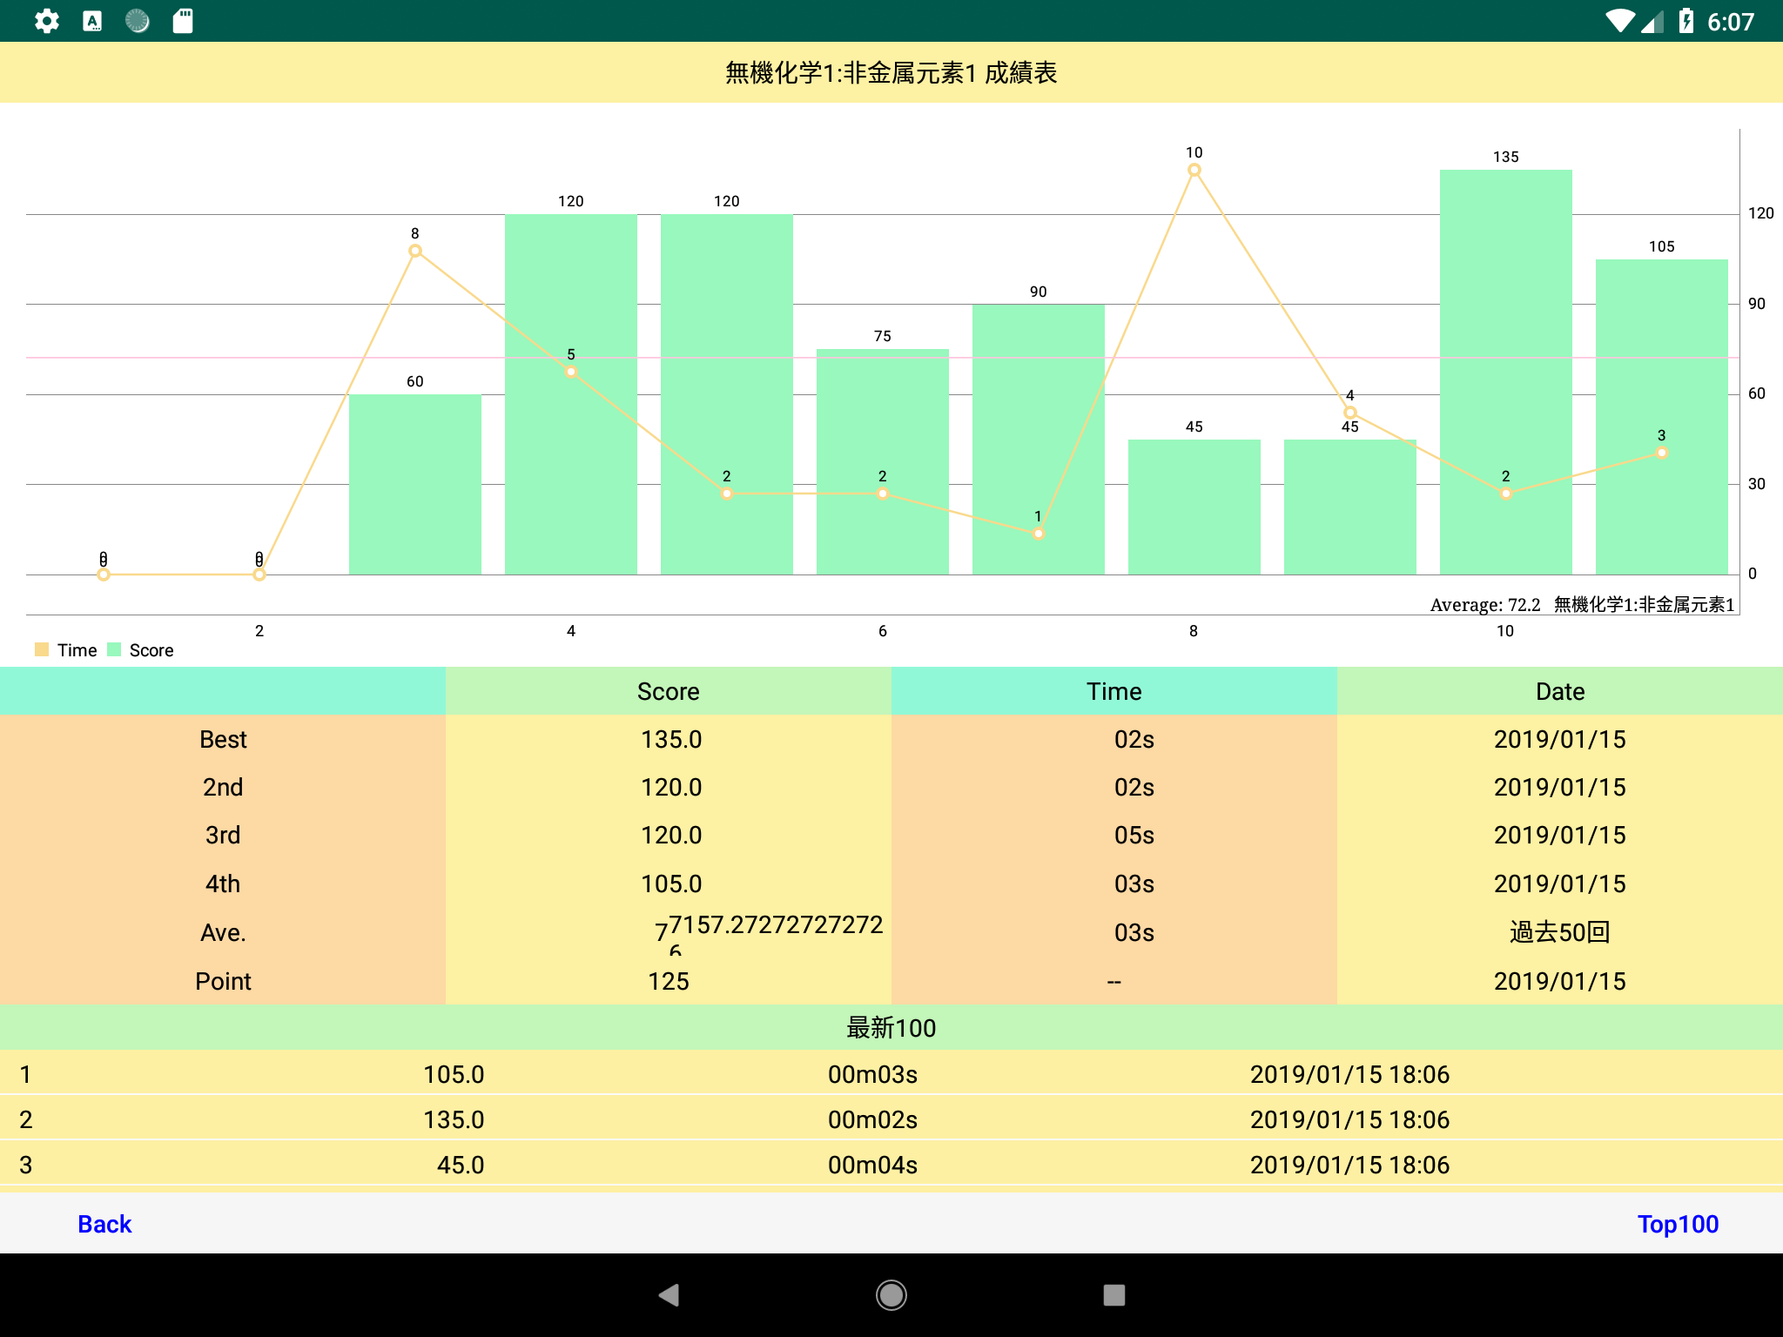Click the Time legend color swatch

point(42,649)
